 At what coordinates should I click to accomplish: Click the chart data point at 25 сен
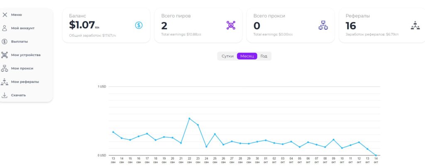coord(215,134)
